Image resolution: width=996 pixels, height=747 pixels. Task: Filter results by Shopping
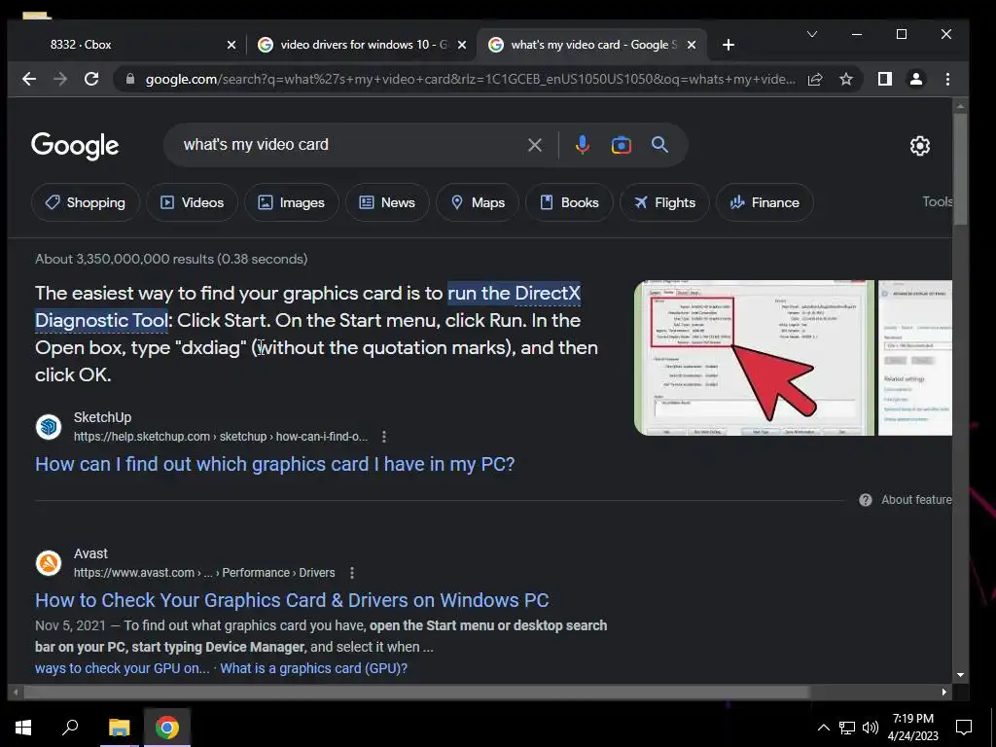[x=86, y=202]
